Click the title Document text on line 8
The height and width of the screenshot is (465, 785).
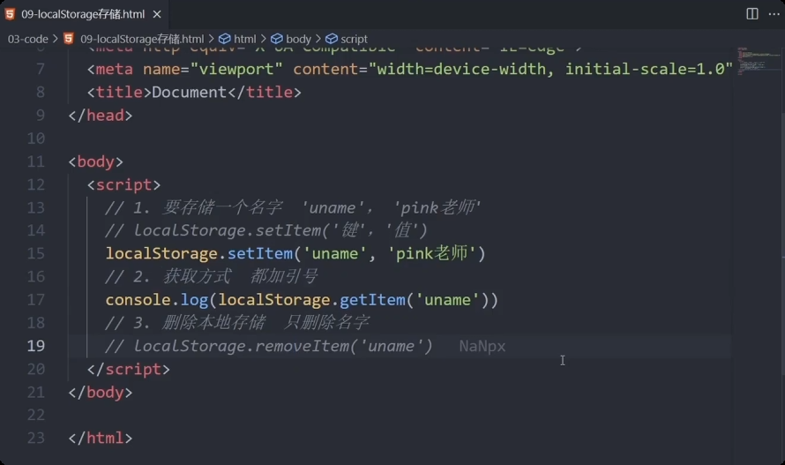pyautogui.click(x=190, y=93)
